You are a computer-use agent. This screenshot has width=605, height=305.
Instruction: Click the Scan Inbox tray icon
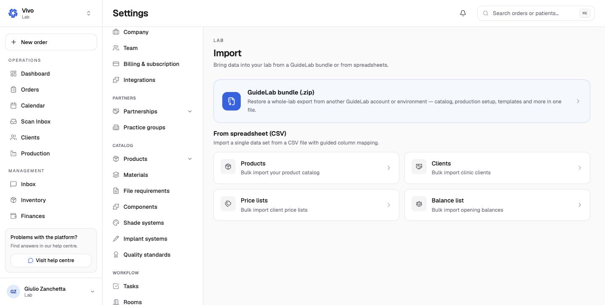click(x=13, y=121)
